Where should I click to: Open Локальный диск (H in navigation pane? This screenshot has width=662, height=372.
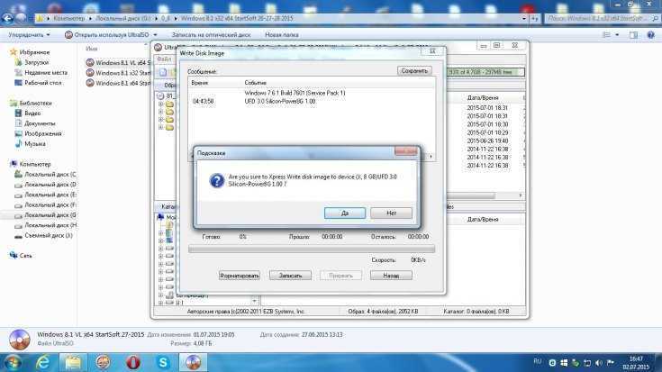(x=46, y=225)
